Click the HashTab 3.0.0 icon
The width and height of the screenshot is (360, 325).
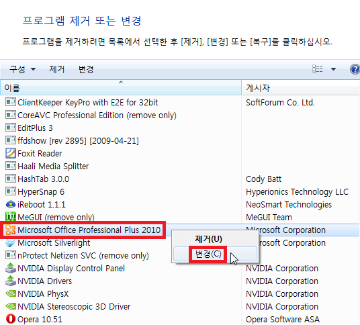[x=11, y=179]
